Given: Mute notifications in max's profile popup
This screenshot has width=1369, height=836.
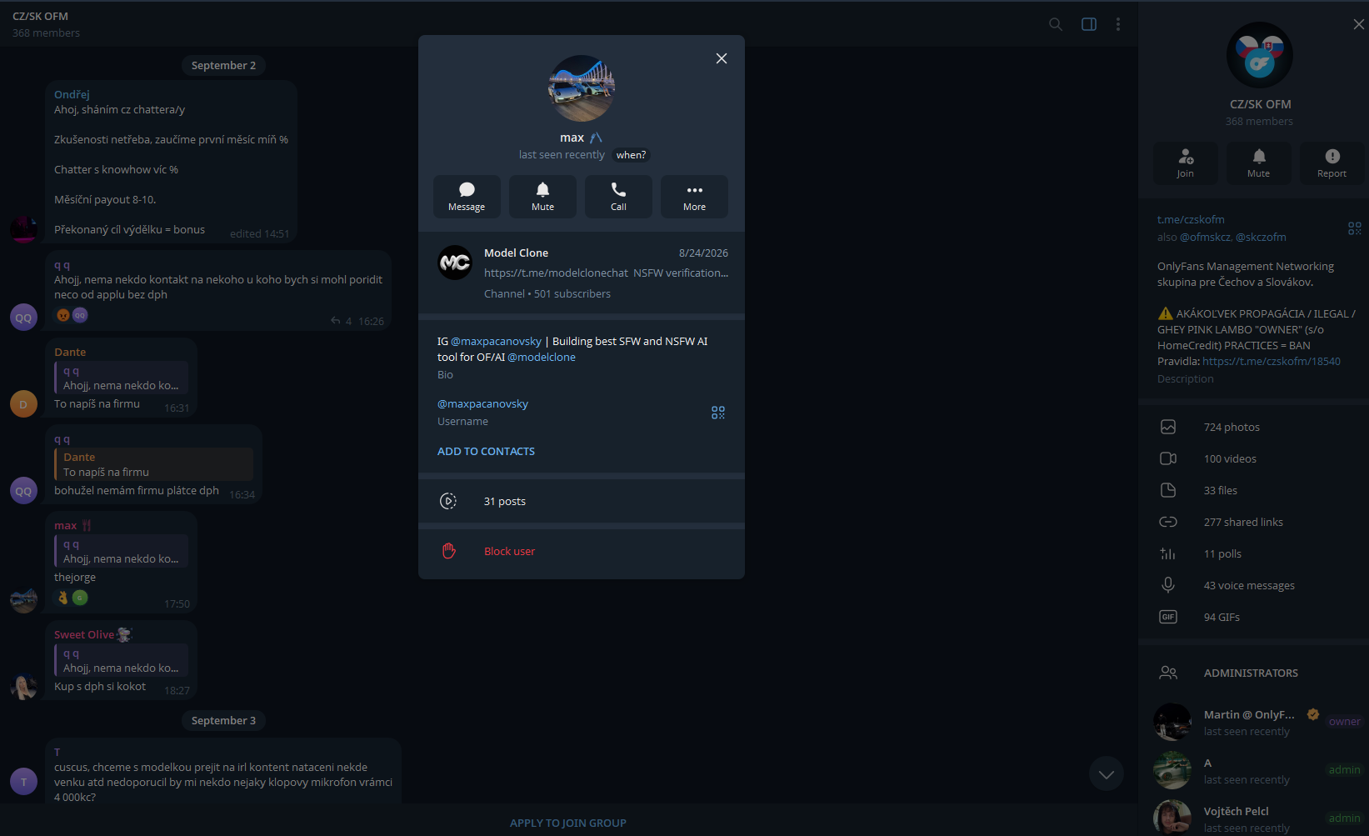Looking at the screenshot, I should point(542,197).
